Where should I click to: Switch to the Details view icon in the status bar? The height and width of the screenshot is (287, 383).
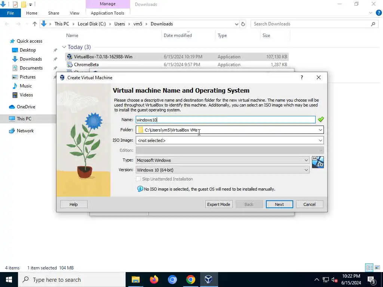(x=369, y=268)
